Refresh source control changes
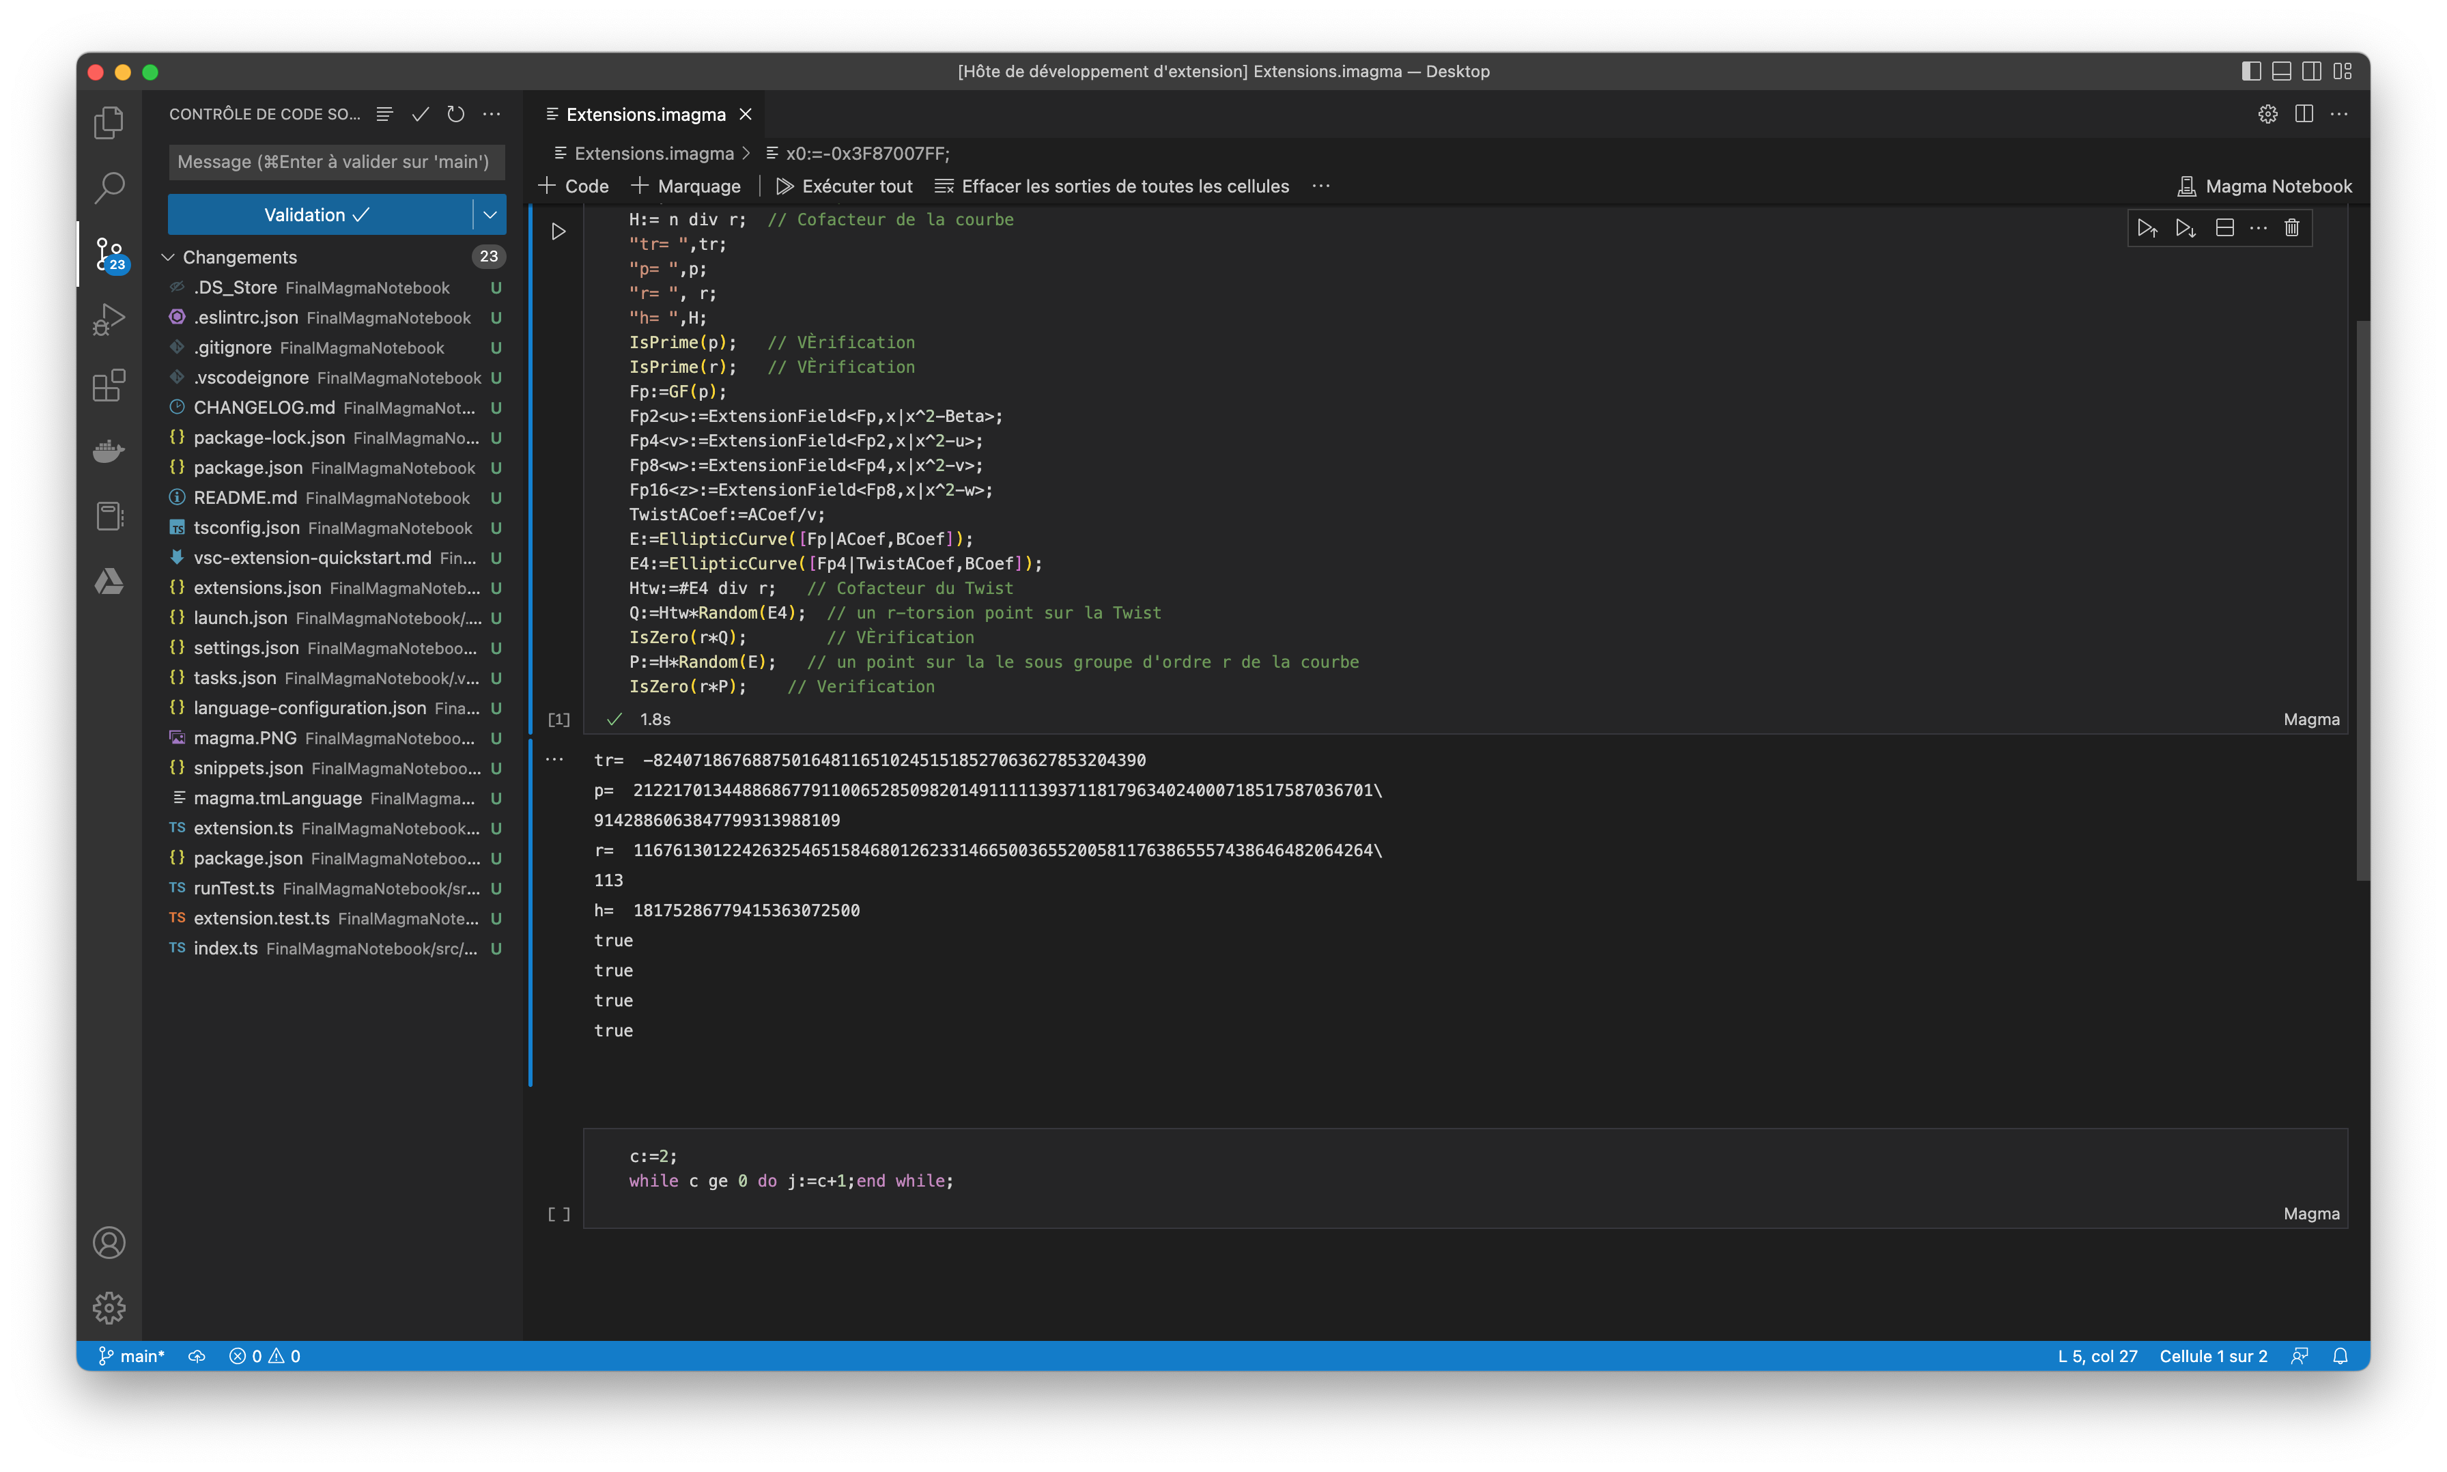This screenshot has height=1472, width=2447. click(x=455, y=114)
